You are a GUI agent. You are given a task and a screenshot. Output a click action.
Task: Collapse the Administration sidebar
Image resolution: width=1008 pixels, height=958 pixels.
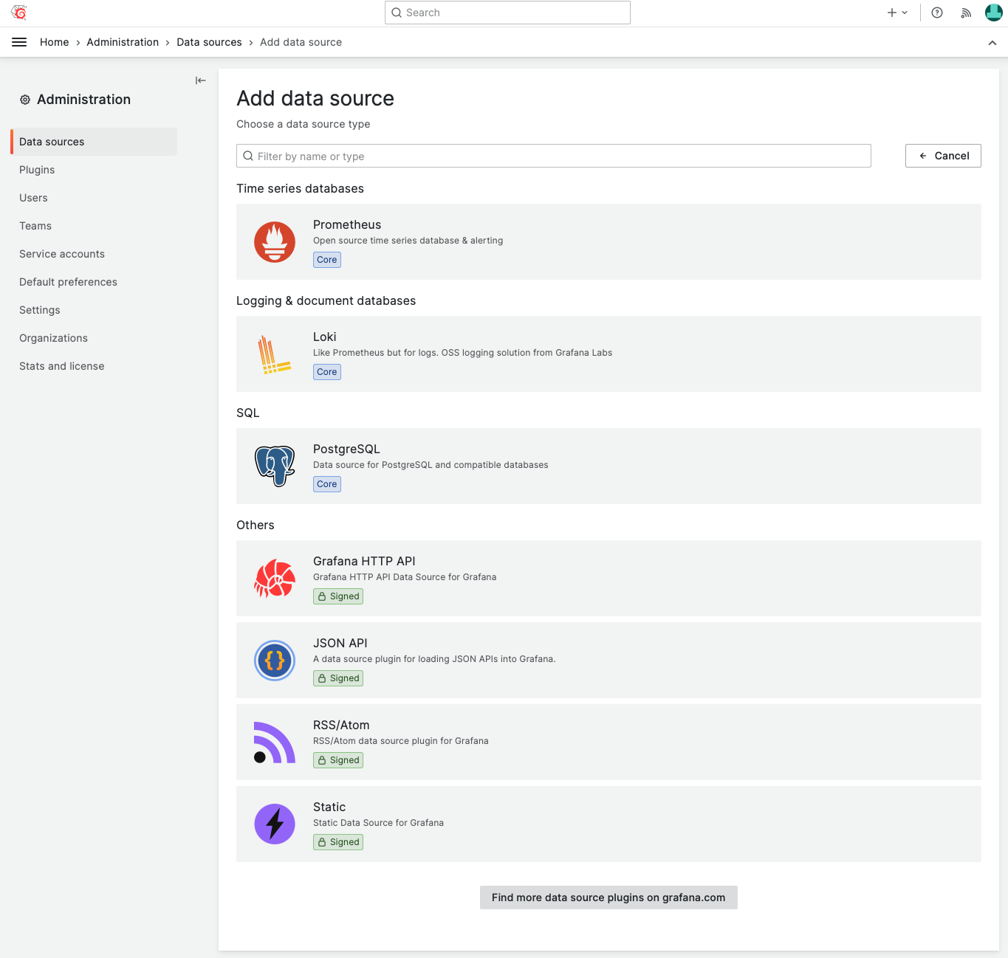point(200,80)
